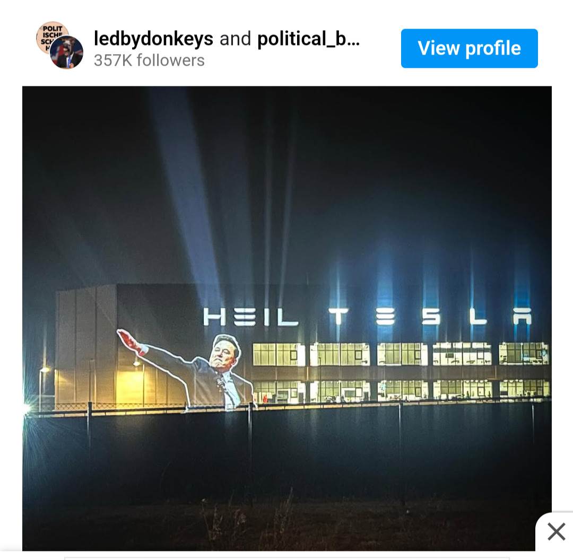Tap the projected HEIL lettering
Screen dimensions: 573x560
coord(250,317)
